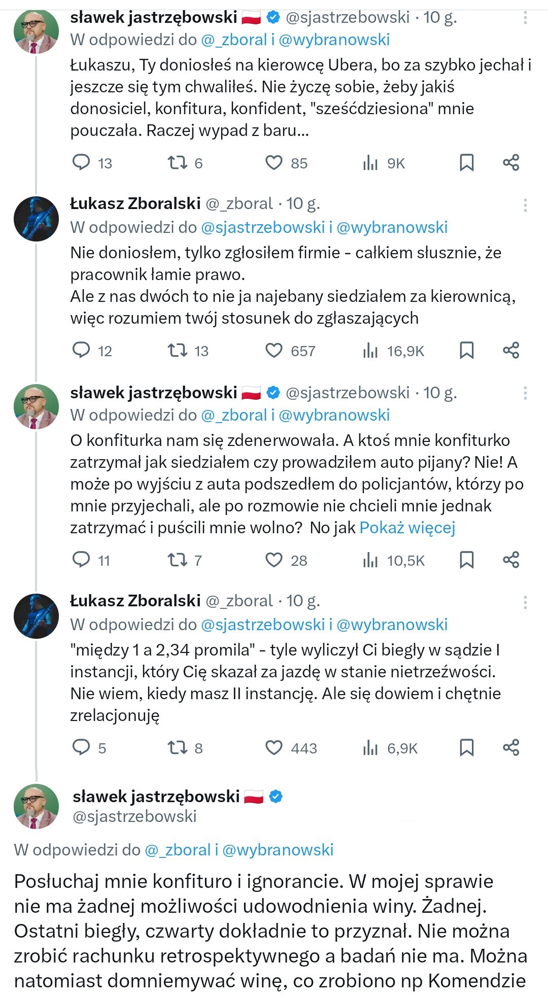Open @sjastrzebowski mention in Zboralski's first reply

point(263,227)
